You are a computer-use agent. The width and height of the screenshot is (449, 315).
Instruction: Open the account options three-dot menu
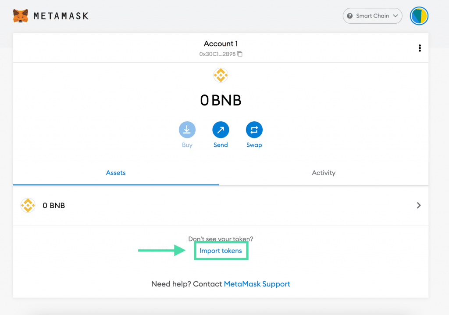click(420, 48)
